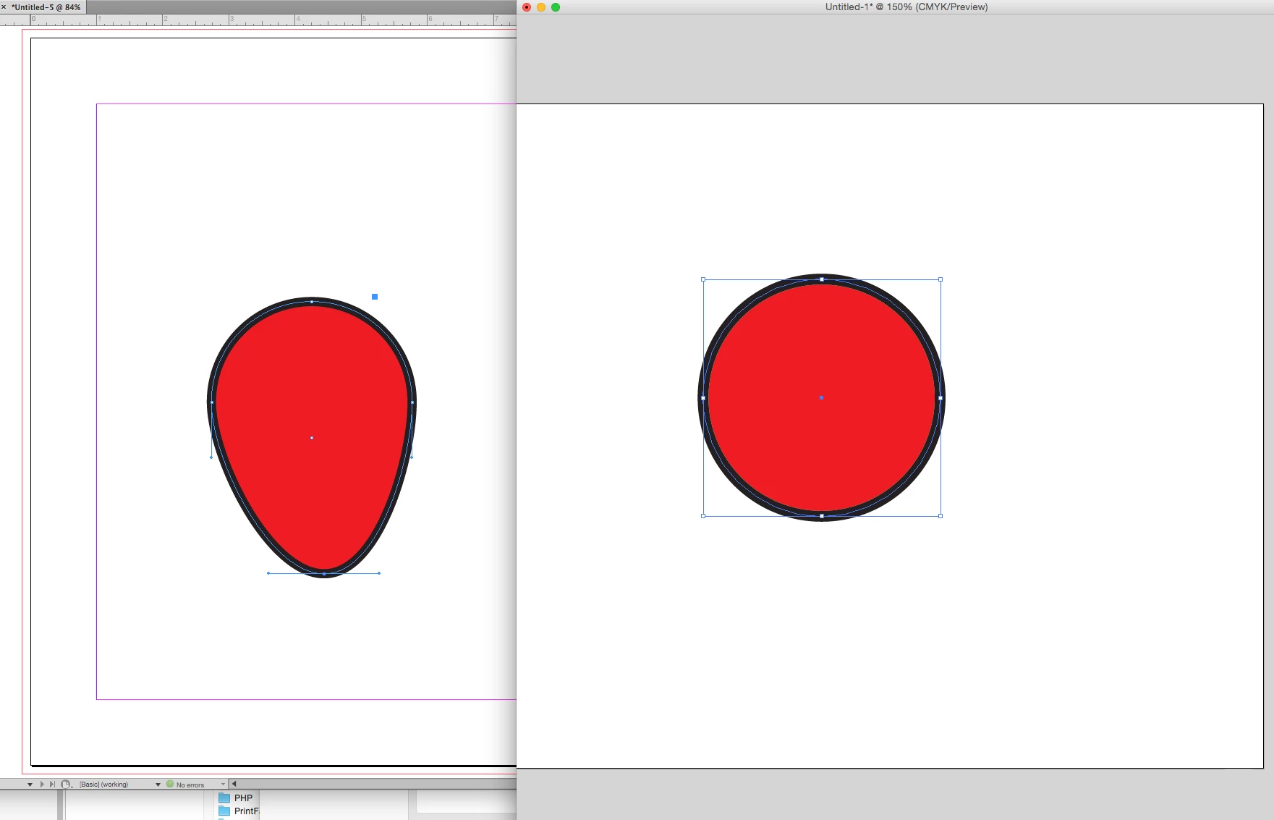Click the [Basic] (working) preflight profile
Viewport: 1274px width, 820px height.
click(x=104, y=785)
